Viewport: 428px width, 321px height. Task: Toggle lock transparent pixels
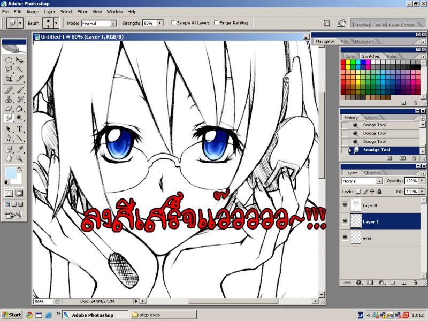(x=358, y=192)
